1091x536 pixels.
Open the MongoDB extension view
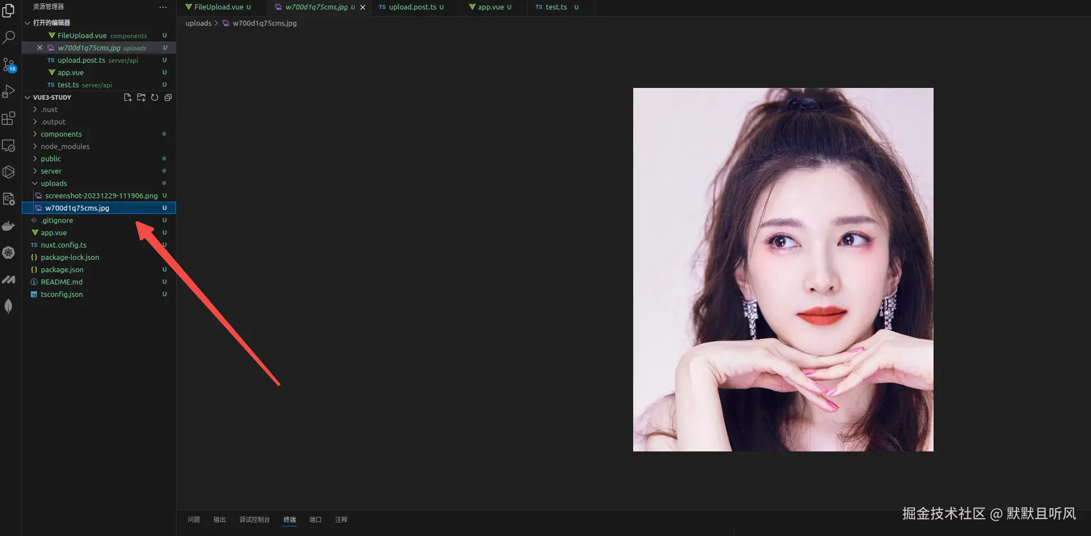(x=8, y=306)
